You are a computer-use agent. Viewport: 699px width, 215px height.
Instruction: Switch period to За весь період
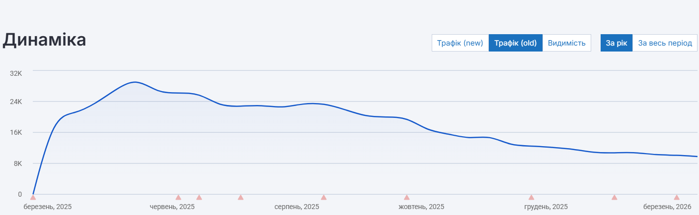click(x=665, y=43)
